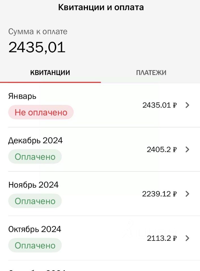Tap chevron next to Ноябрь 2024
This screenshot has height=271, width=200.
187,194
